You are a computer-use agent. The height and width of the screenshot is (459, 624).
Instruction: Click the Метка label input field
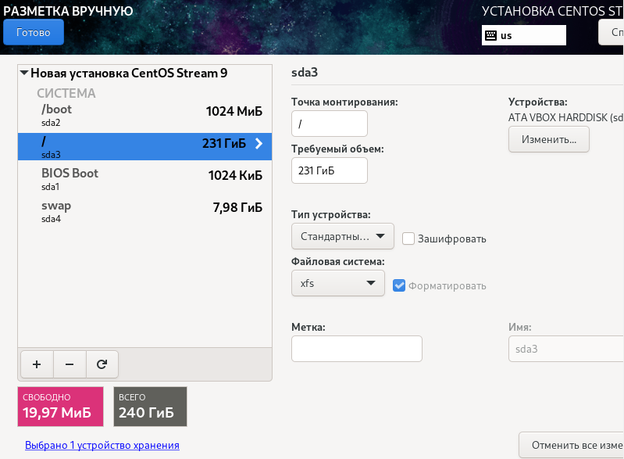click(356, 349)
